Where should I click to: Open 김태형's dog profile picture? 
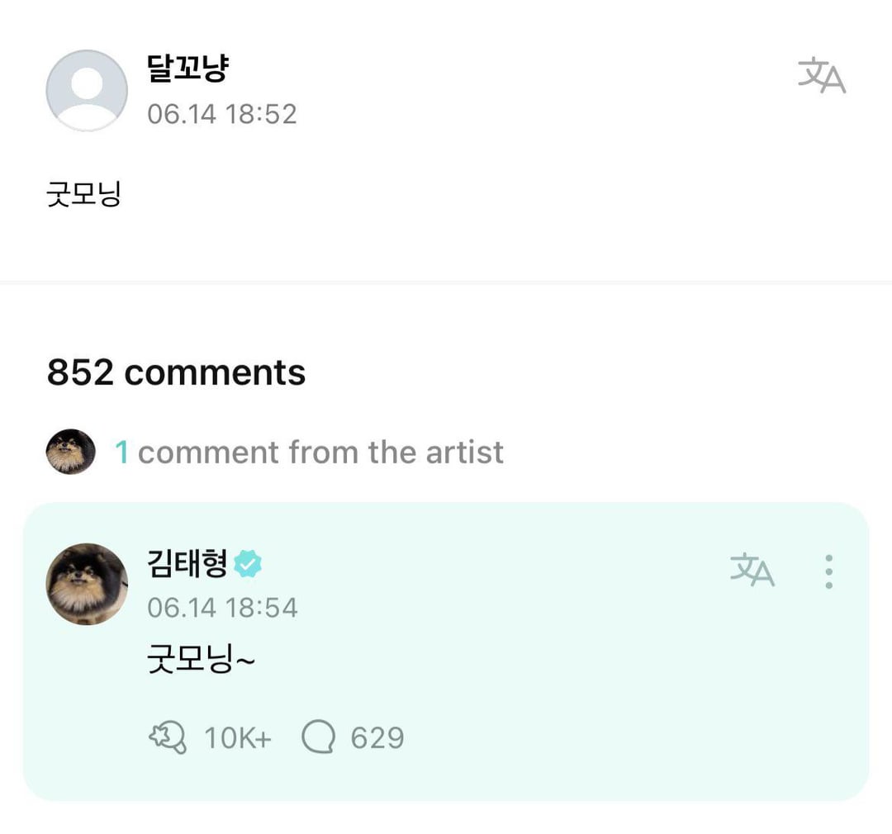click(x=87, y=584)
